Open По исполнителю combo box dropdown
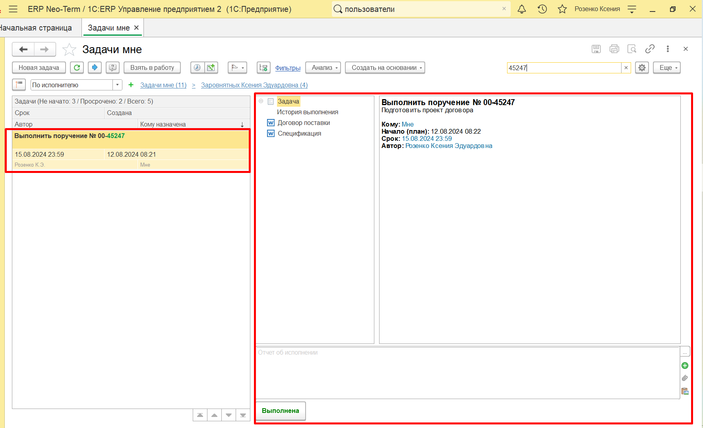 (x=117, y=84)
